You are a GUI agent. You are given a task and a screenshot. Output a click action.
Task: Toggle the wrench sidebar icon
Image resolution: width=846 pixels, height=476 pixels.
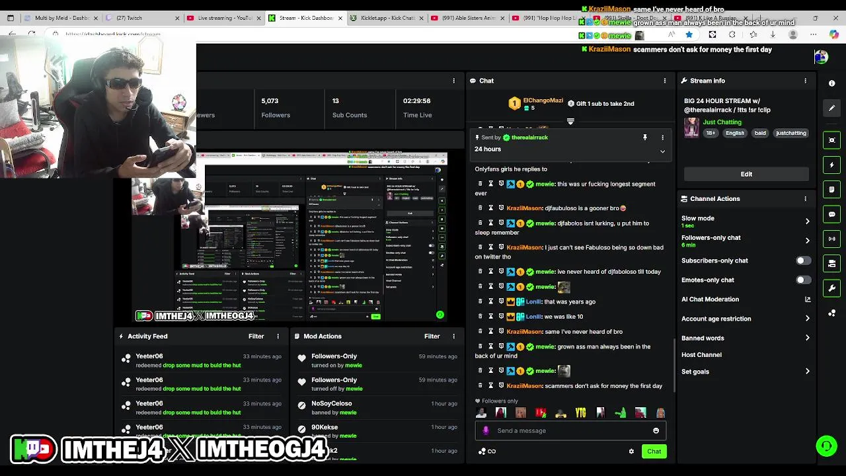coord(831,288)
